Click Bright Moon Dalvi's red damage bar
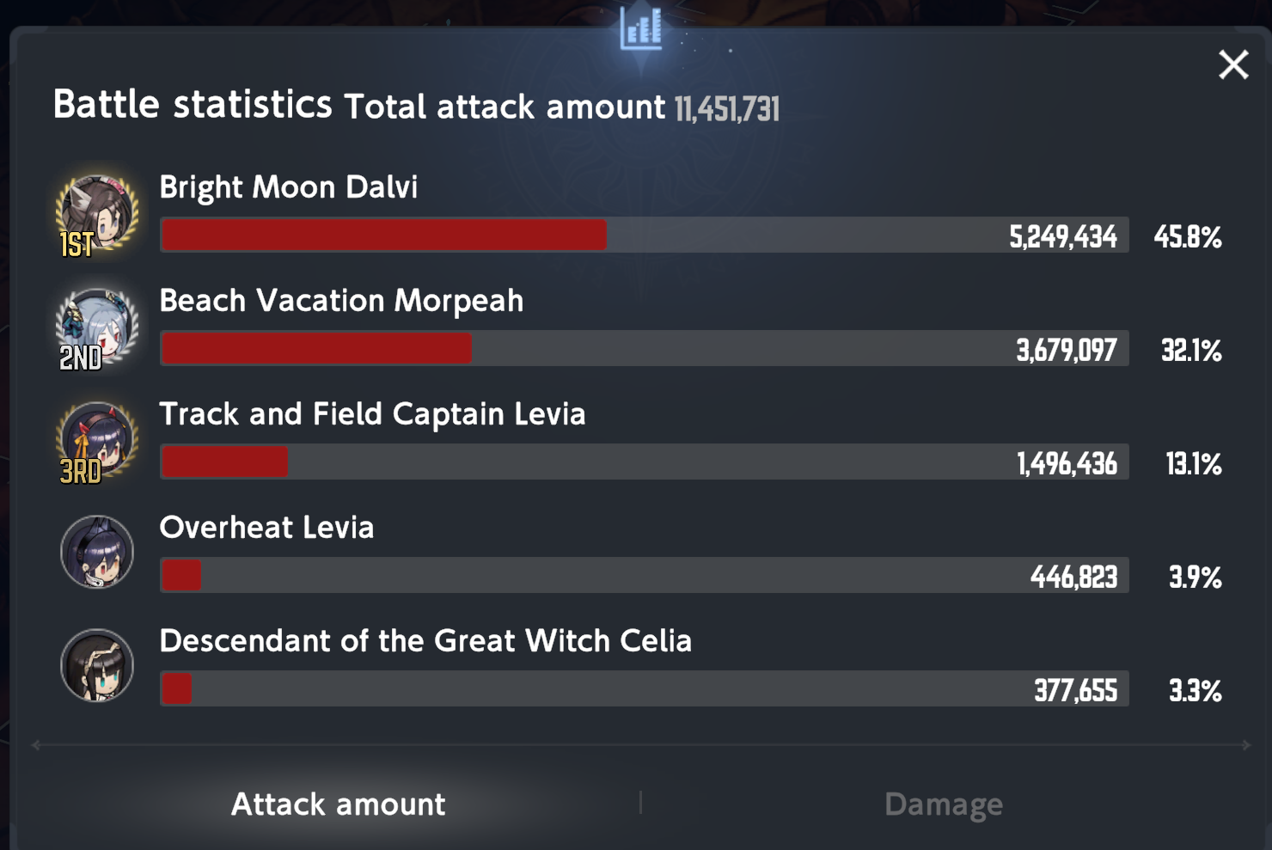Viewport: 1272px width, 850px height. point(384,235)
